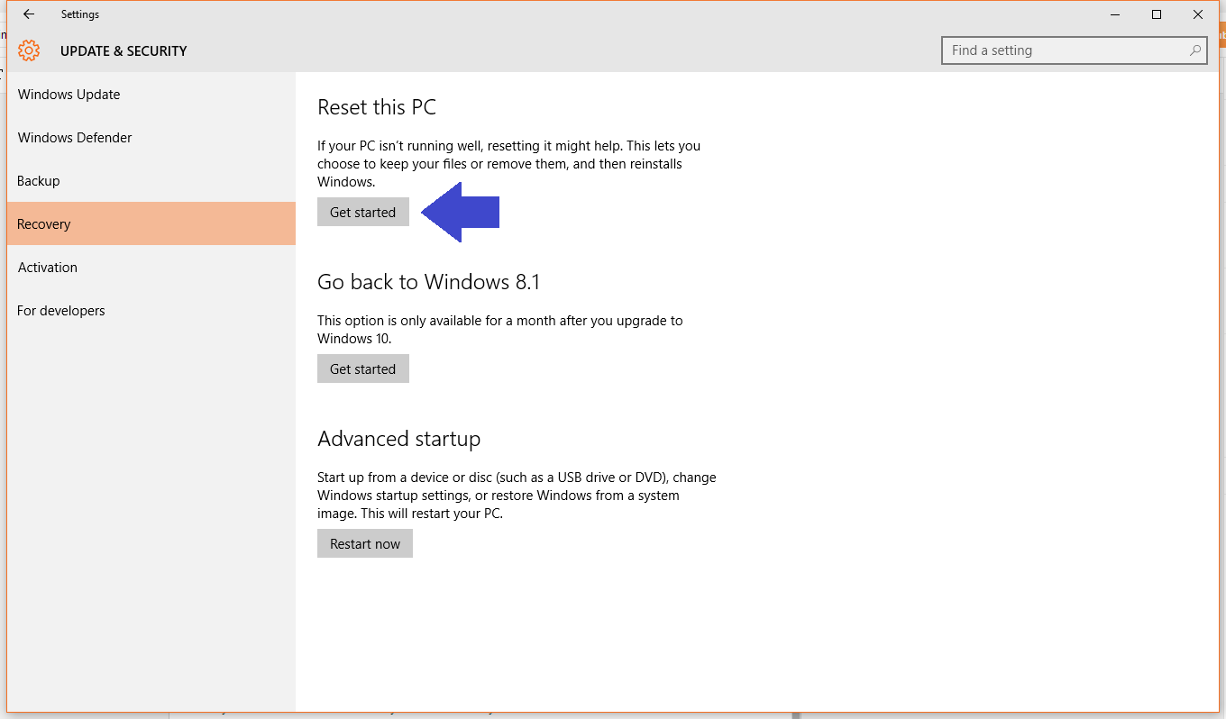Open the Windows Update section
1226x719 pixels.
[151, 95]
